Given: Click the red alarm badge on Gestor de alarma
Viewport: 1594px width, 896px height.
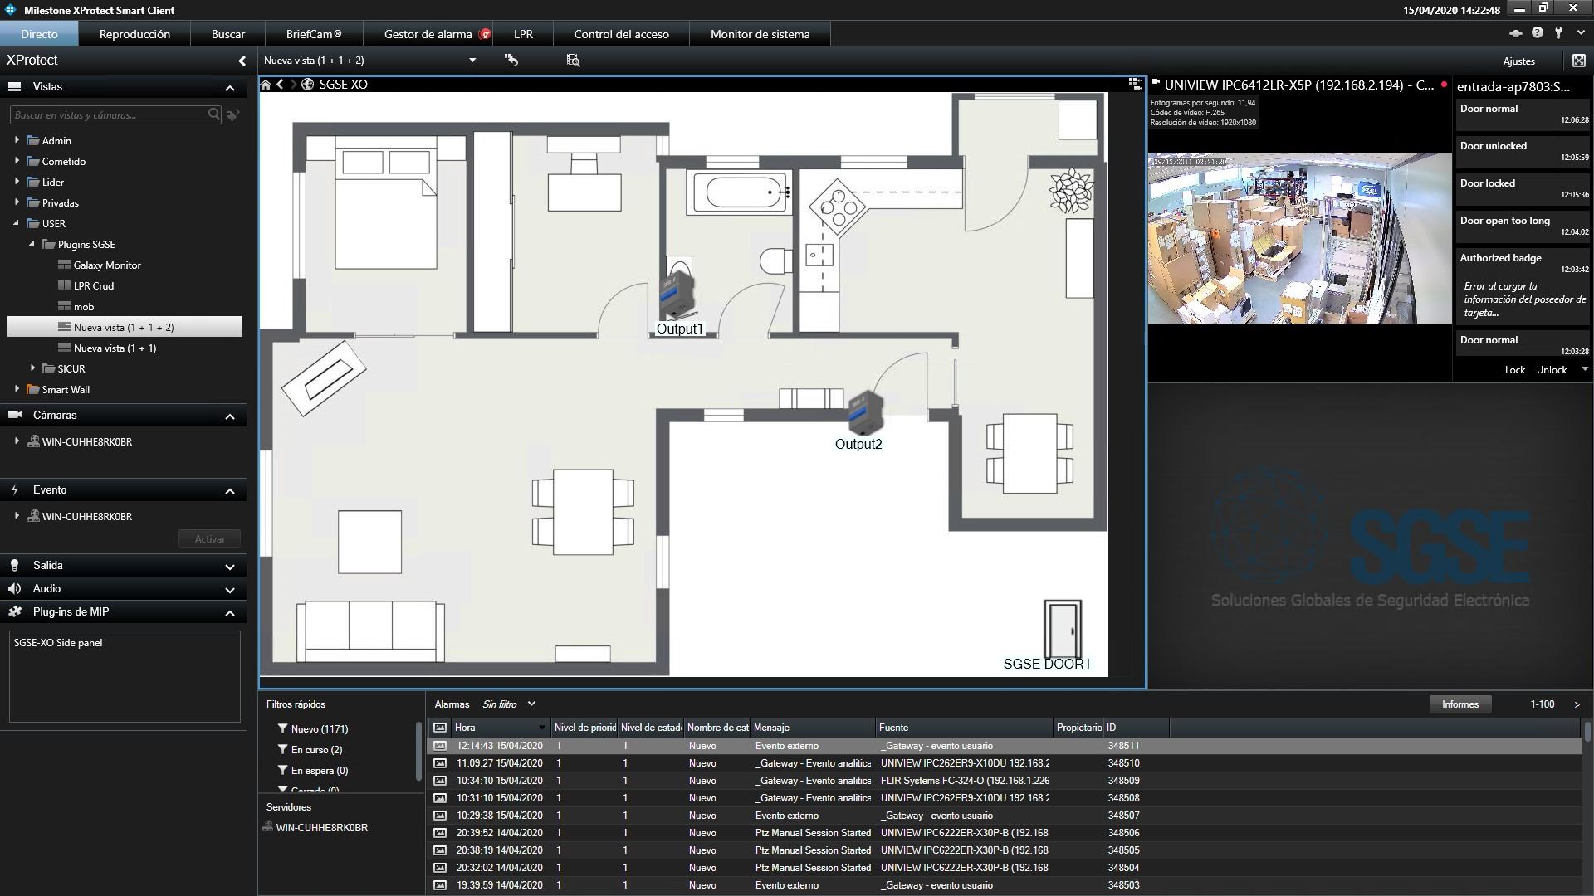Looking at the screenshot, I should point(486,34).
